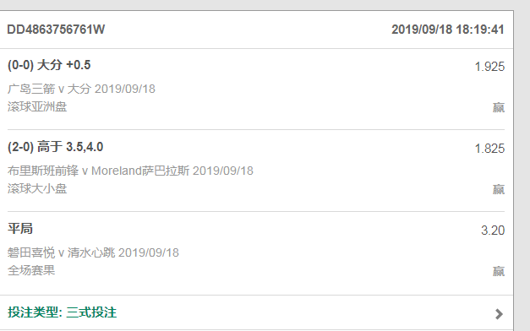
Task: Select bet ID DD4863756761W
Action: (x=56, y=30)
